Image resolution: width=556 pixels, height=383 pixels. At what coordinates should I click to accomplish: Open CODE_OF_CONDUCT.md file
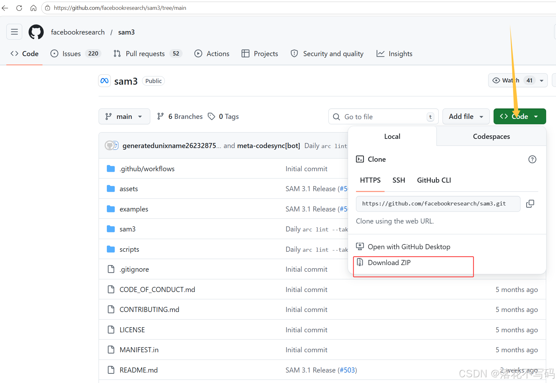pyautogui.click(x=157, y=289)
